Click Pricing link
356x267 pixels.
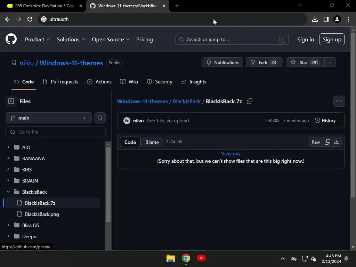pyautogui.click(x=145, y=40)
